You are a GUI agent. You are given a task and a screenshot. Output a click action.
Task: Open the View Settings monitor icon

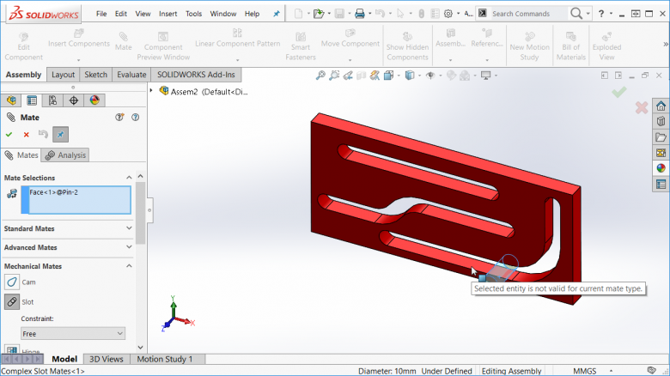click(486, 76)
